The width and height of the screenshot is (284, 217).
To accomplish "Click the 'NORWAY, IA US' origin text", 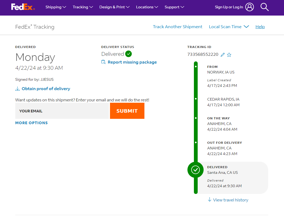I will [221, 72].
